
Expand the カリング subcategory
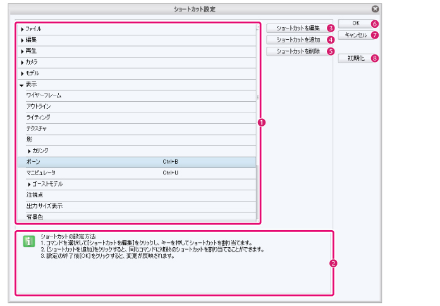(x=29, y=151)
